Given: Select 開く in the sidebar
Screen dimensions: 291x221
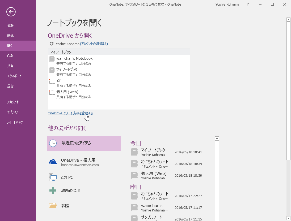Looking at the screenshot, I should (x=18, y=46).
